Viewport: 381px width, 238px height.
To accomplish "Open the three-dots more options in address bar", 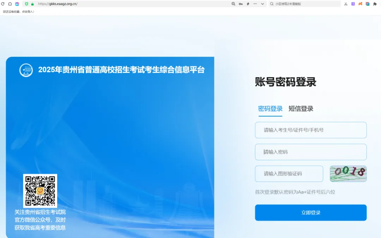I will tap(255, 4).
